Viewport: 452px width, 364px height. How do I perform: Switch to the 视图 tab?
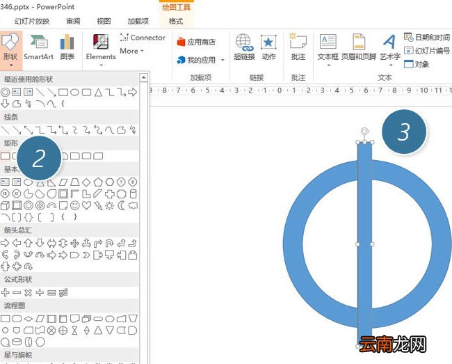(104, 21)
